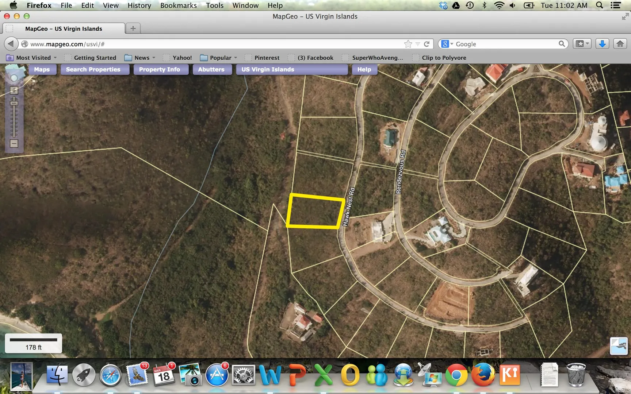The width and height of the screenshot is (631, 394).
Task: Expand the Most Visited bookmarks dropdown
Action: click(32, 58)
